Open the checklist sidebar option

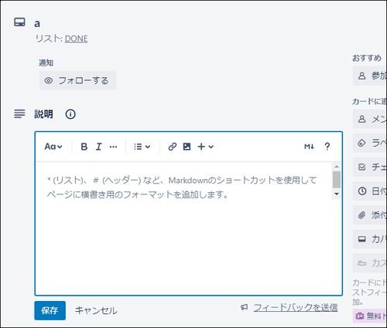tap(370, 167)
